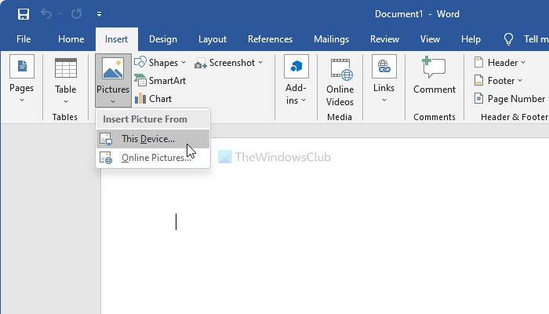Open the Mailings tab
Screen dimensions: 549x314
coord(331,39)
